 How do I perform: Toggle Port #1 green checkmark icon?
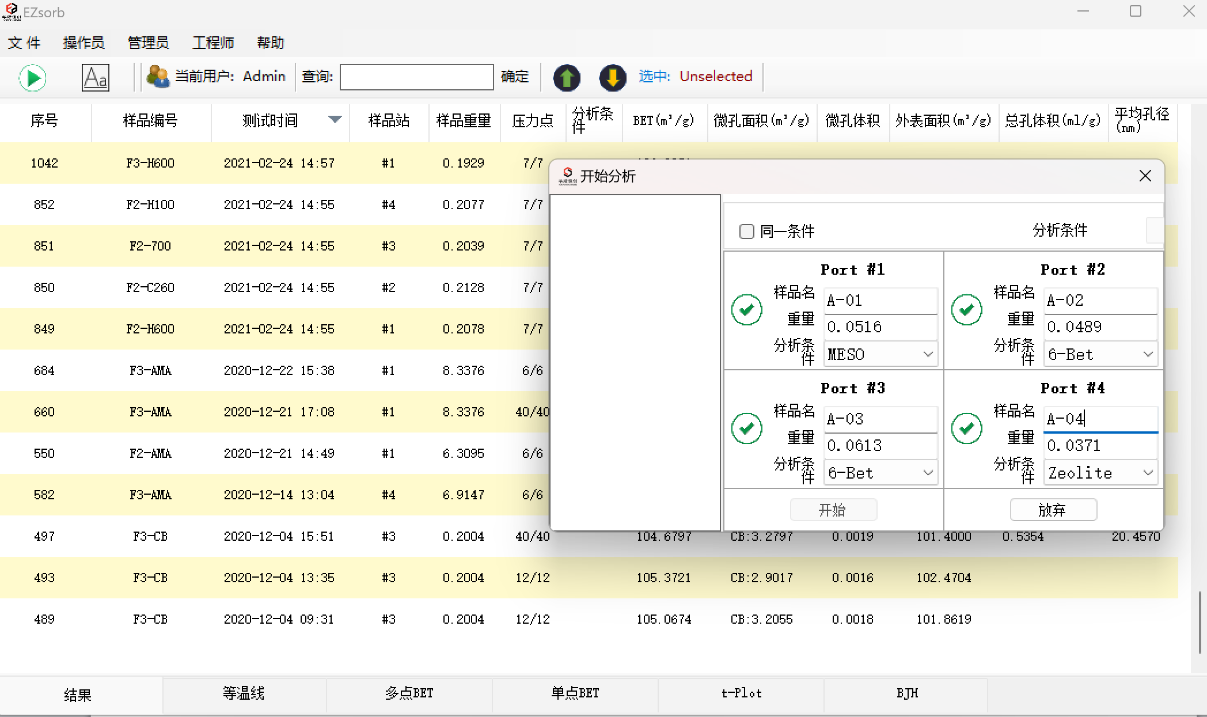tap(747, 310)
